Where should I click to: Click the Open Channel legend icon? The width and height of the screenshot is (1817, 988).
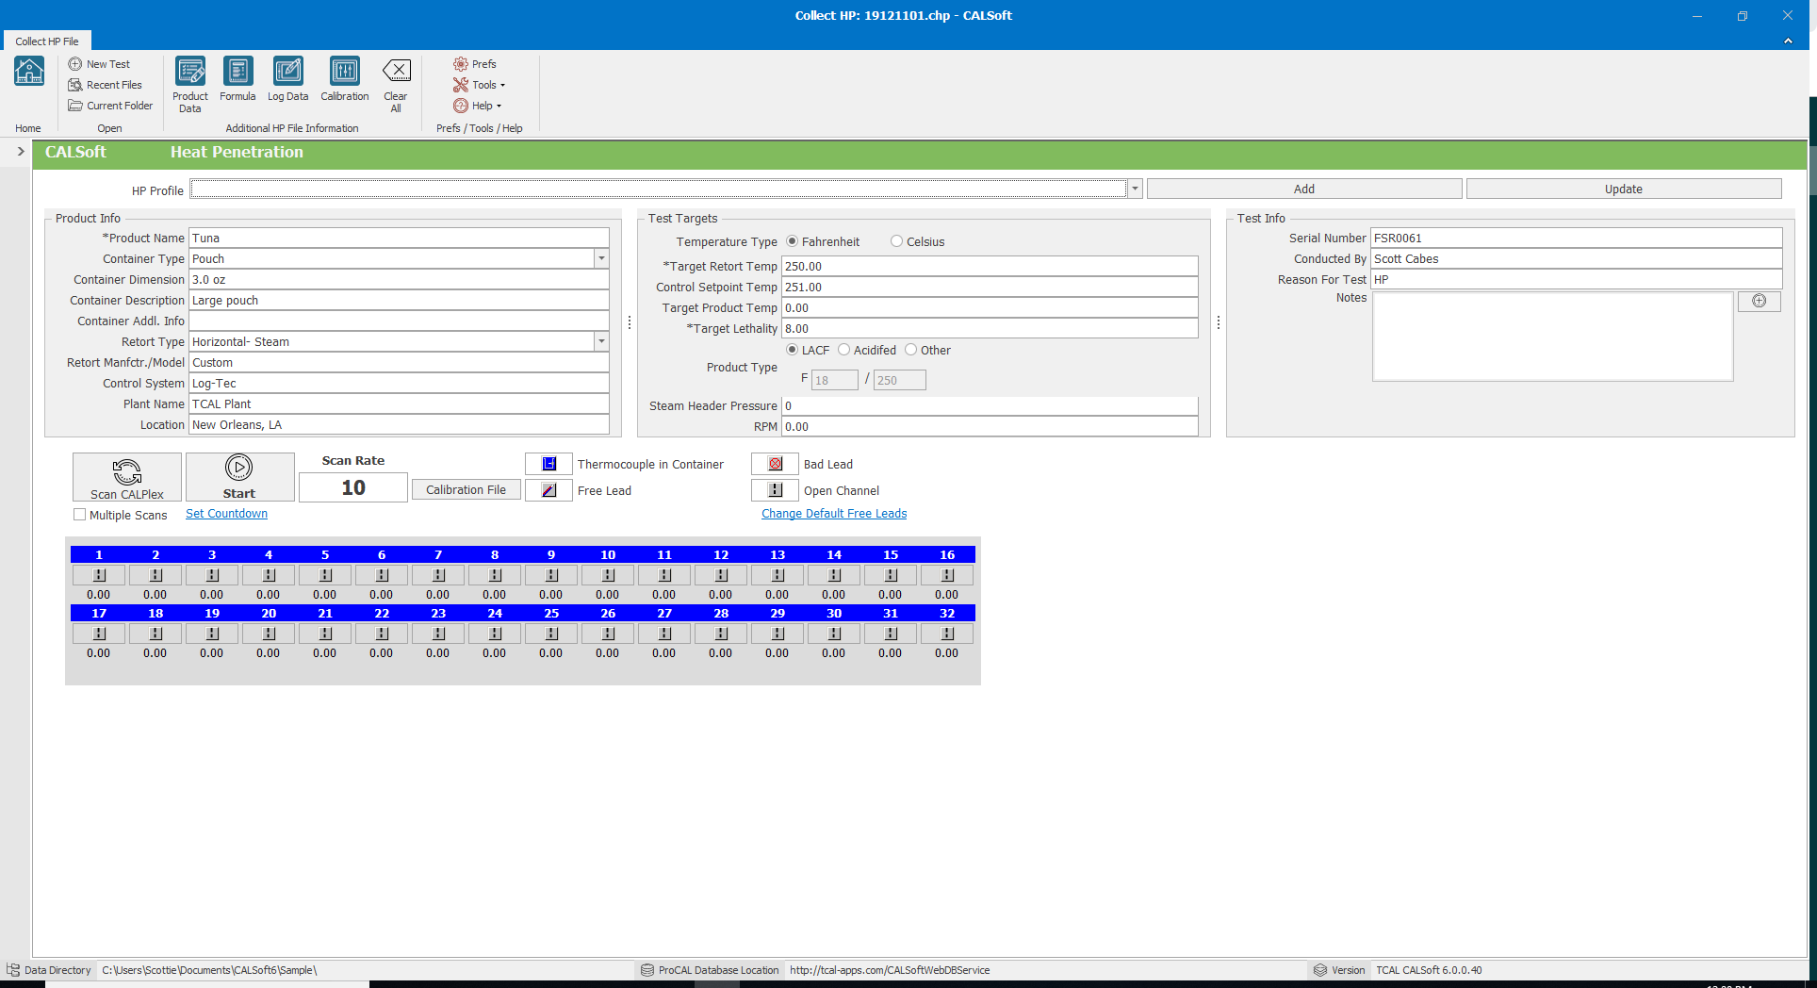coord(775,490)
